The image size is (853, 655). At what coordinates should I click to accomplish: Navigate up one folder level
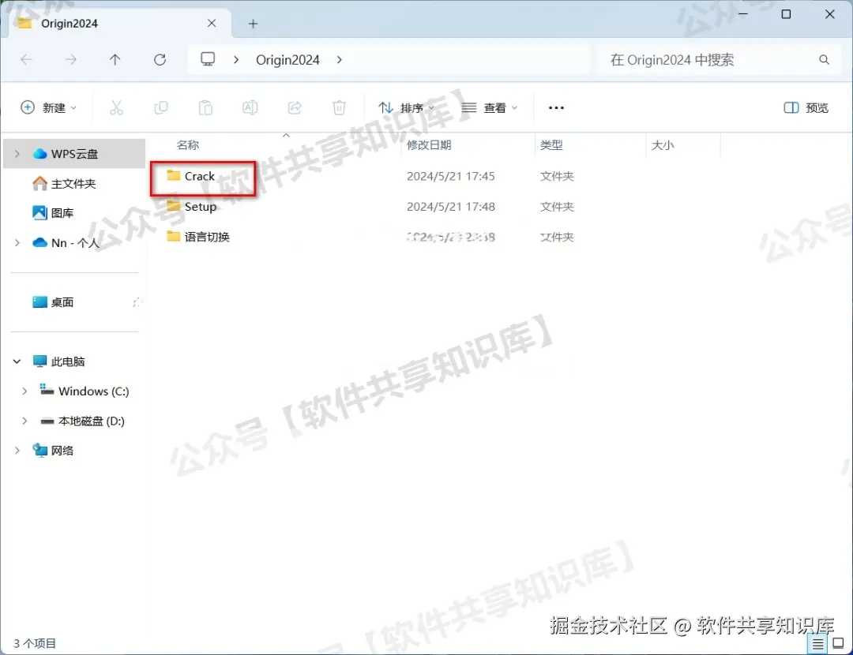[115, 59]
